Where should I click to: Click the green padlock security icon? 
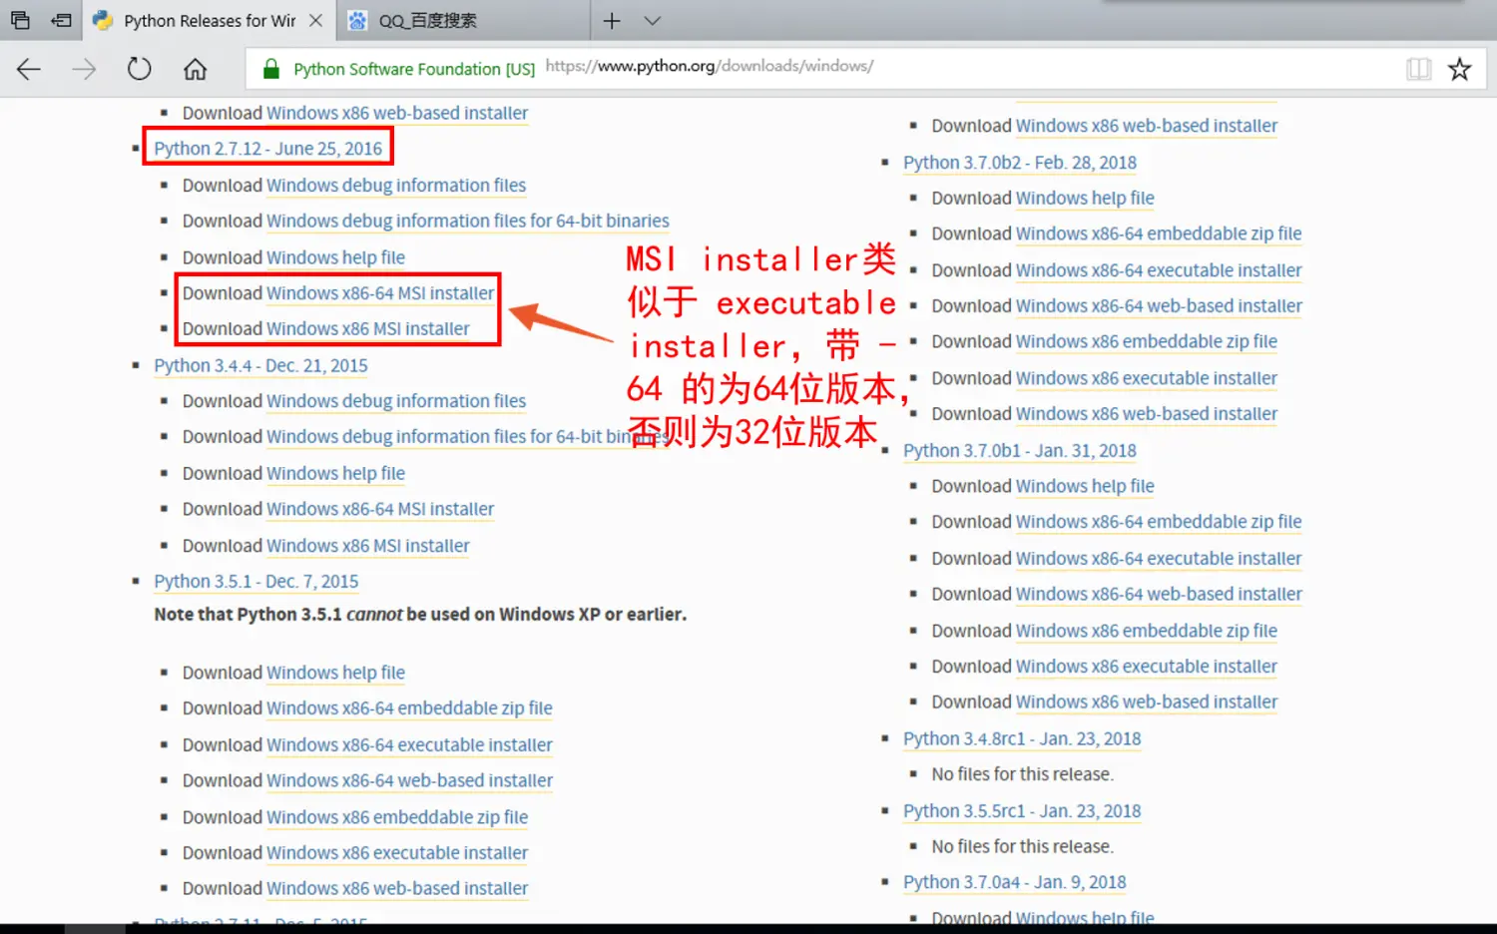coord(270,69)
